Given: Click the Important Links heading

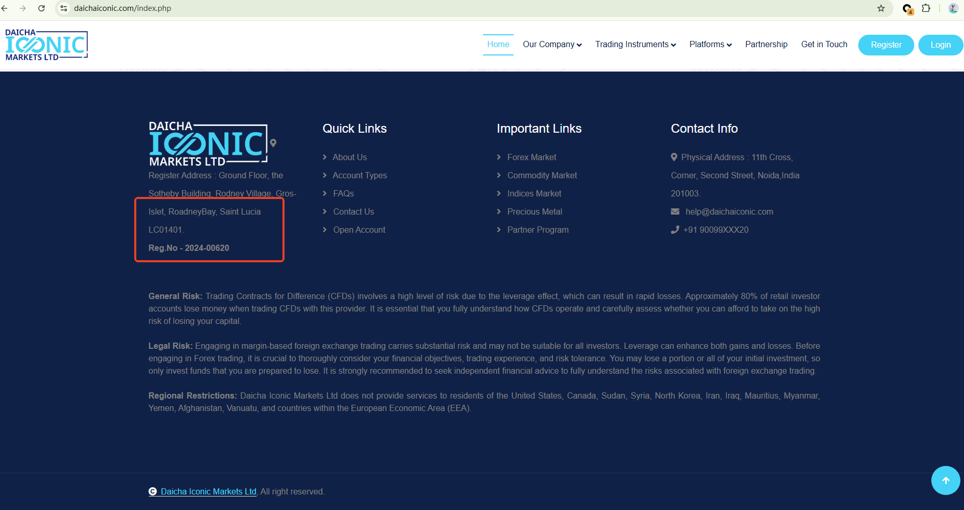Looking at the screenshot, I should (x=539, y=129).
